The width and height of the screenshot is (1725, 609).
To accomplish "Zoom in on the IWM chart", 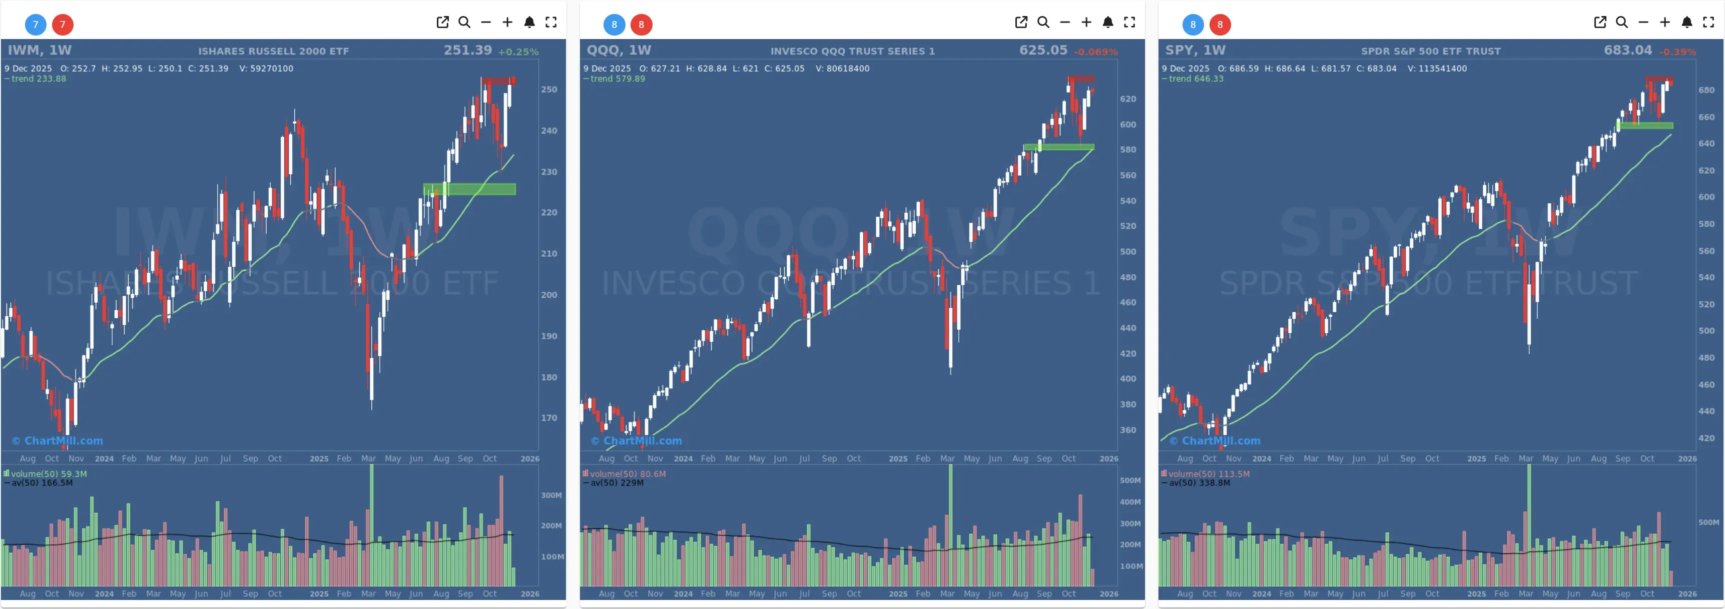I will (508, 22).
